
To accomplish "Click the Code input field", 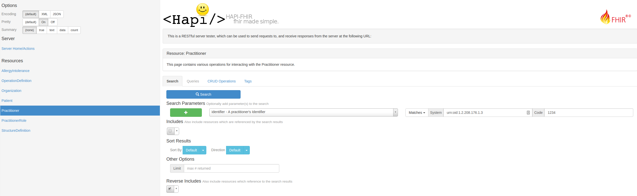I will point(589,113).
